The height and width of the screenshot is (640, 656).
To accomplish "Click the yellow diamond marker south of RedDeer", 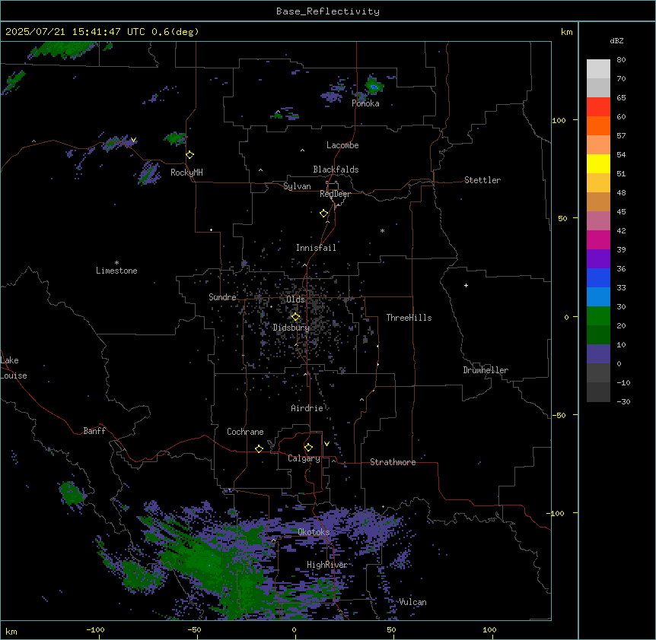I will click(x=324, y=214).
